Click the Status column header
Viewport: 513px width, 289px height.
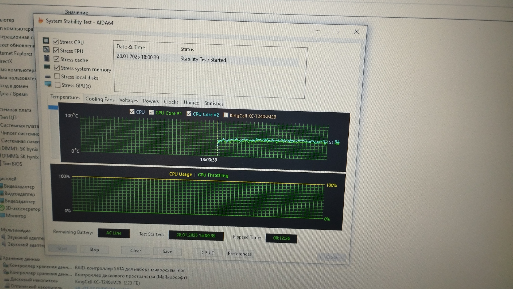[187, 49]
